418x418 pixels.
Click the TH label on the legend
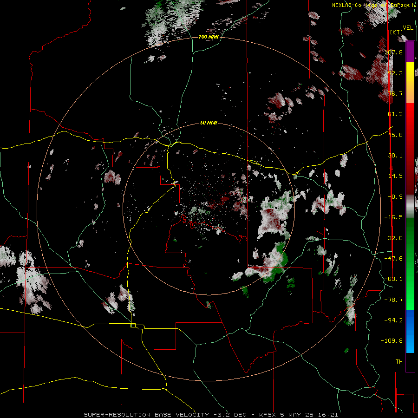399,362
